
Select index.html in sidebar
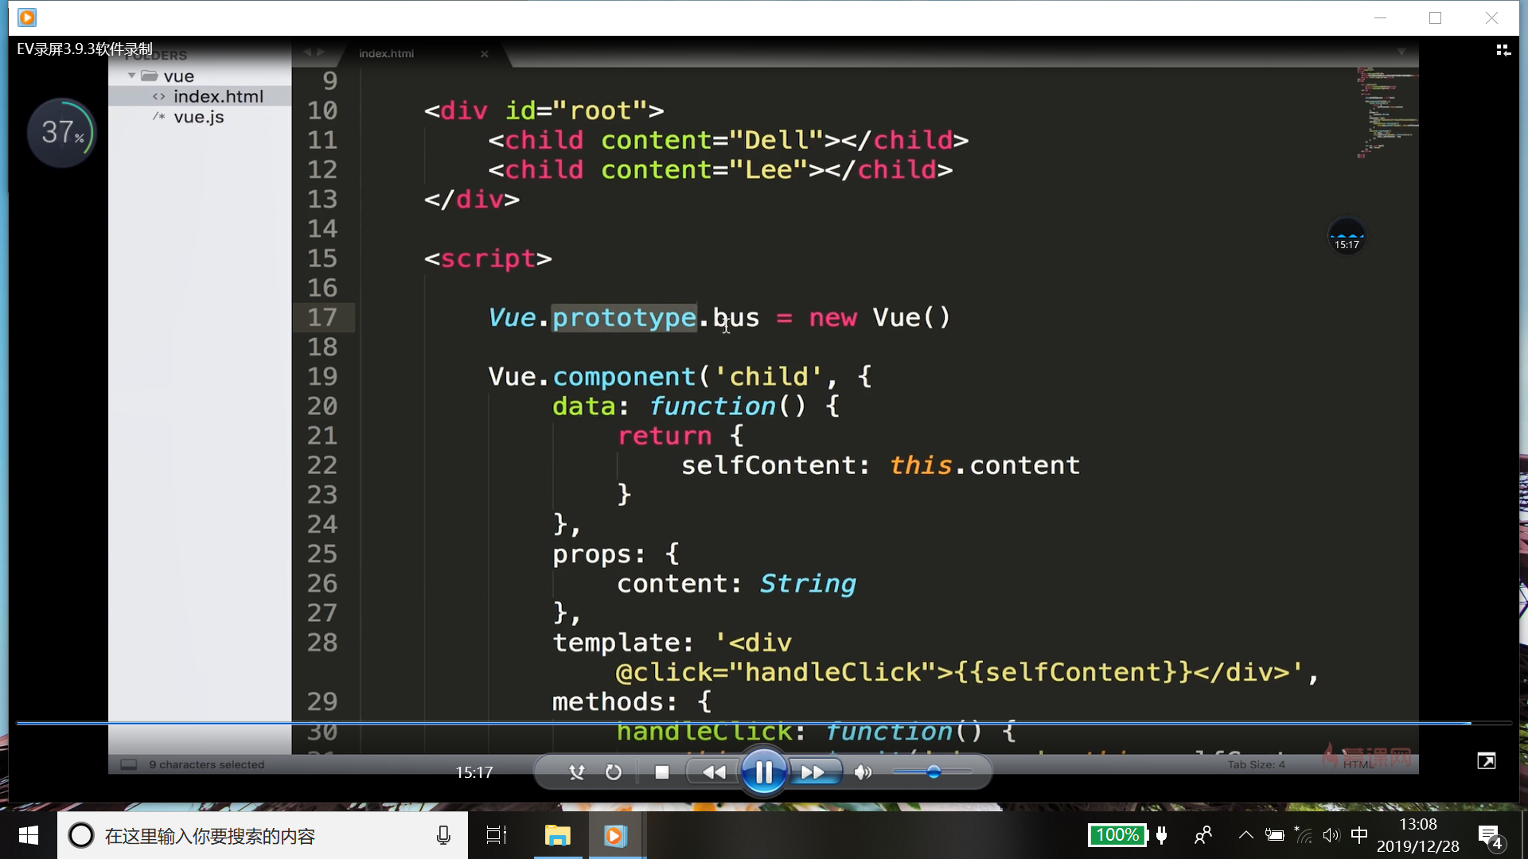point(218,96)
